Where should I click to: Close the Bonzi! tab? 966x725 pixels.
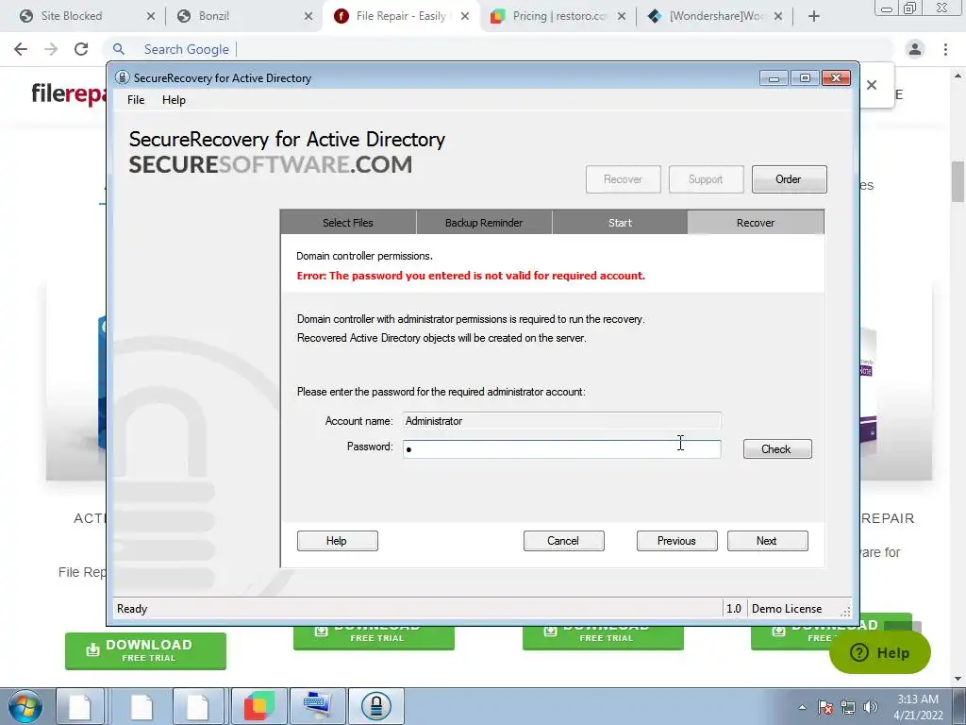click(x=308, y=16)
